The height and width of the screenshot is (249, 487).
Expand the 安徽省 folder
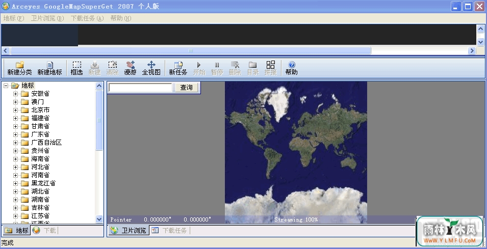click(15, 94)
